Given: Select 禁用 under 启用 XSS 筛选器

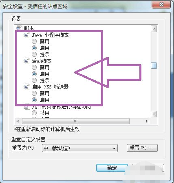Looking at the screenshot, I should pos(34,93).
